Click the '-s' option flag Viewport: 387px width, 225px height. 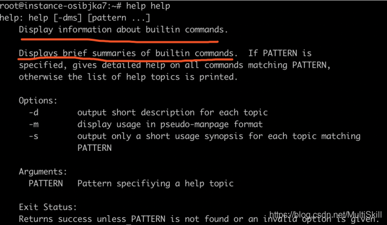click(33, 136)
